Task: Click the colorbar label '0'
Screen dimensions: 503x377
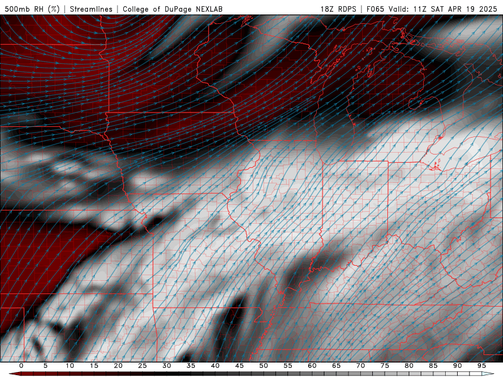Action: click(21, 366)
